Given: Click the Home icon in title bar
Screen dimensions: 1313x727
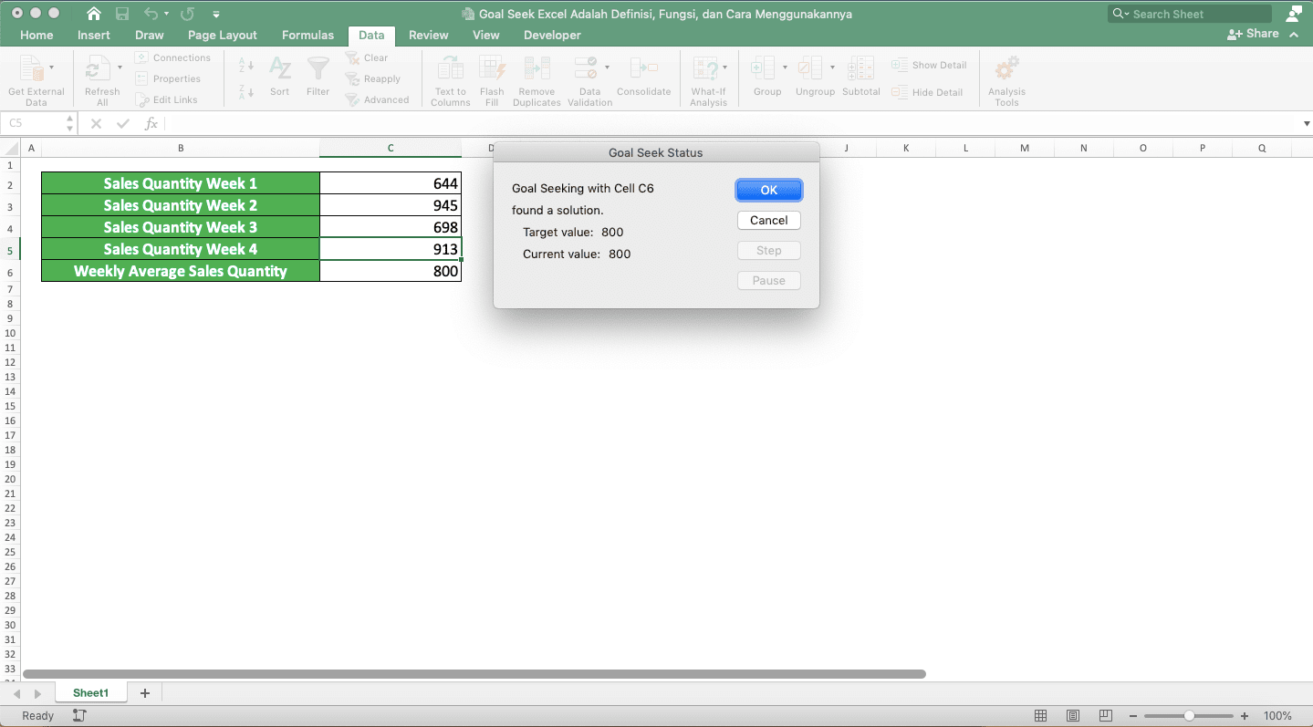Looking at the screenshot, I should click(x=93, y=14).
